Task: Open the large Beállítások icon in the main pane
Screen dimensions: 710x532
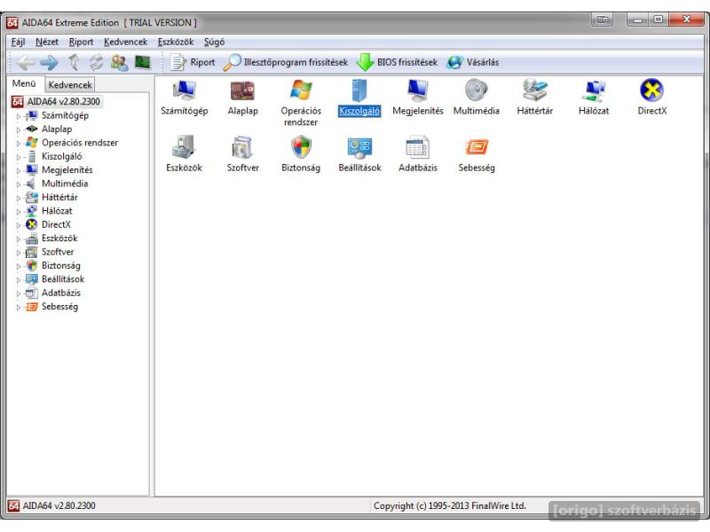Action: pyautogui.click(x=359, y=154)
